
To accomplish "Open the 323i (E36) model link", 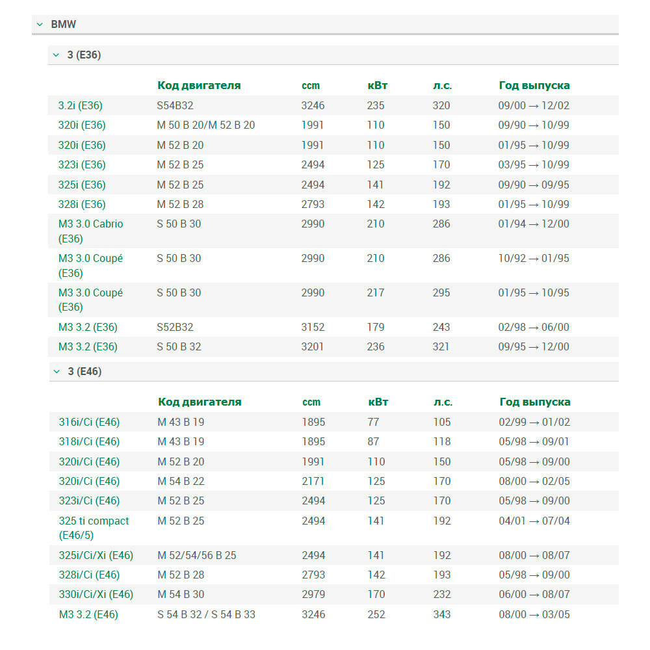I will pyautogui.click(x=82, y=165).
